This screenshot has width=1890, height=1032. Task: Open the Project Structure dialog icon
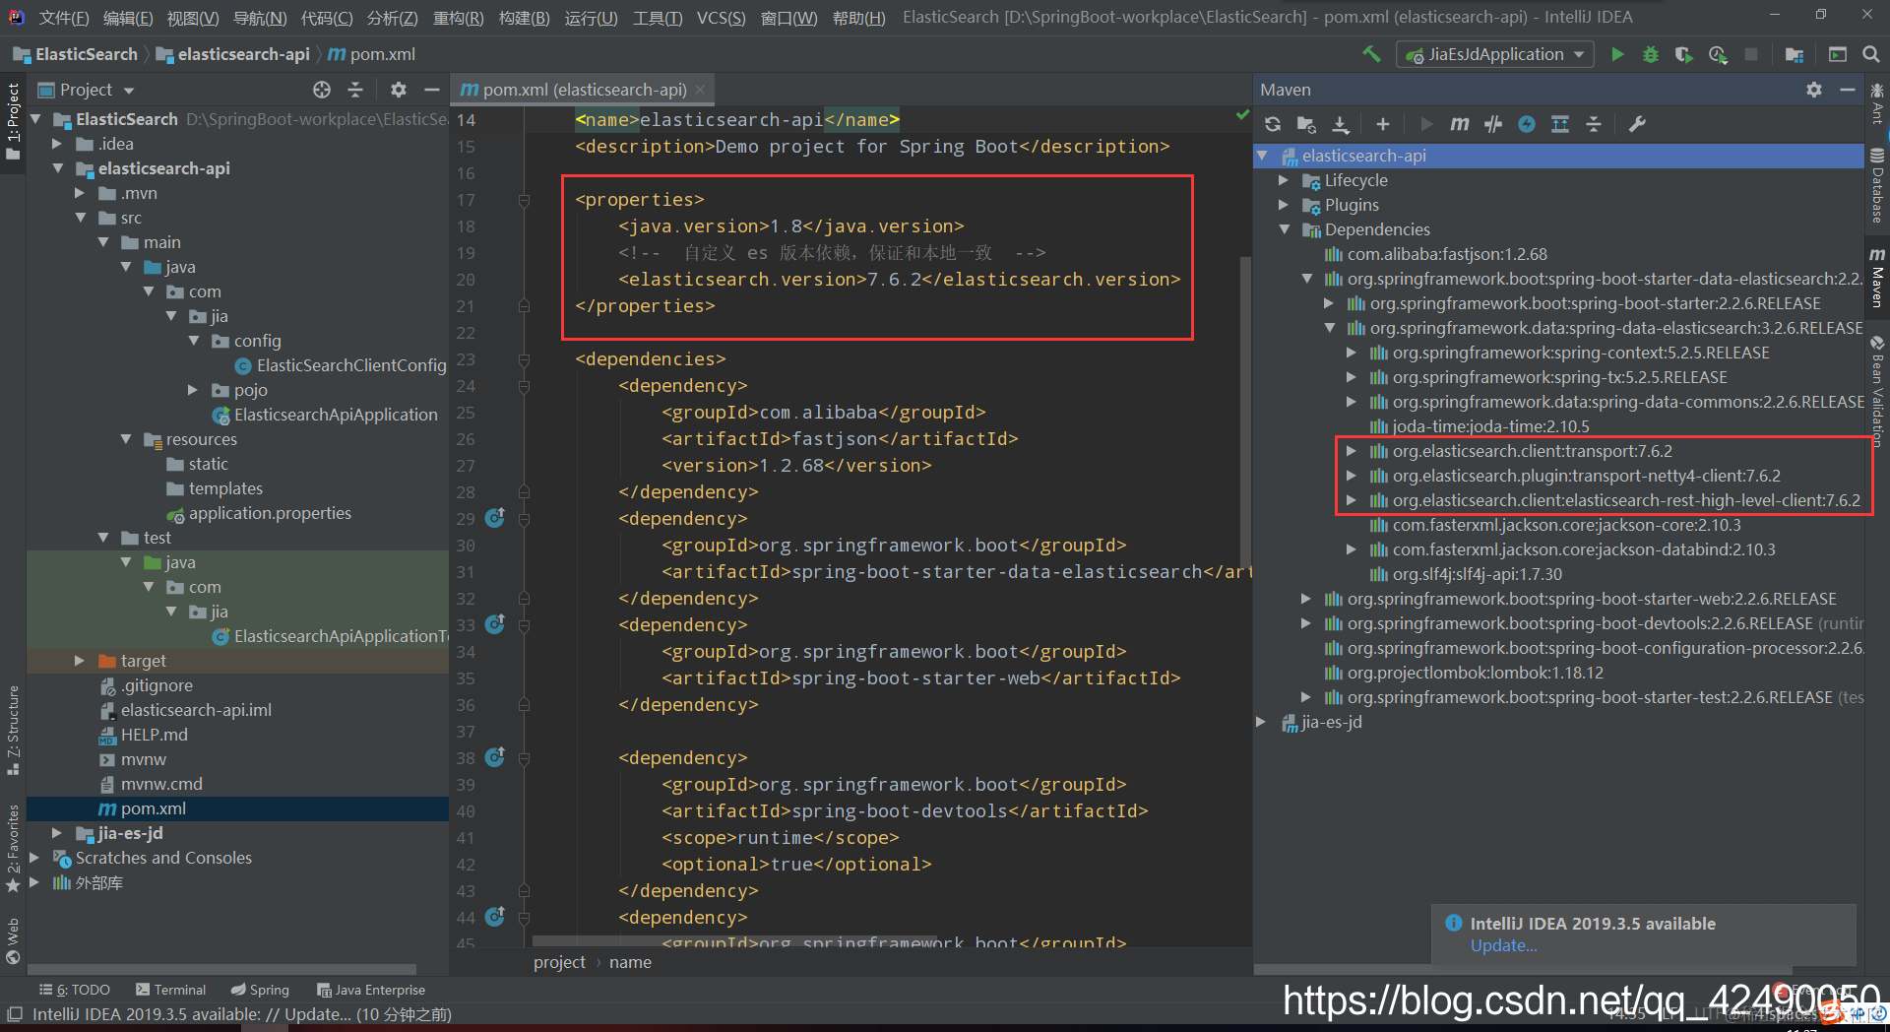pos(1795,54)
